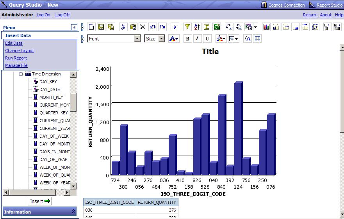Screen dimensions: 344x219
Task: Save the report with the floppy icon
Action: coord(101,27)
